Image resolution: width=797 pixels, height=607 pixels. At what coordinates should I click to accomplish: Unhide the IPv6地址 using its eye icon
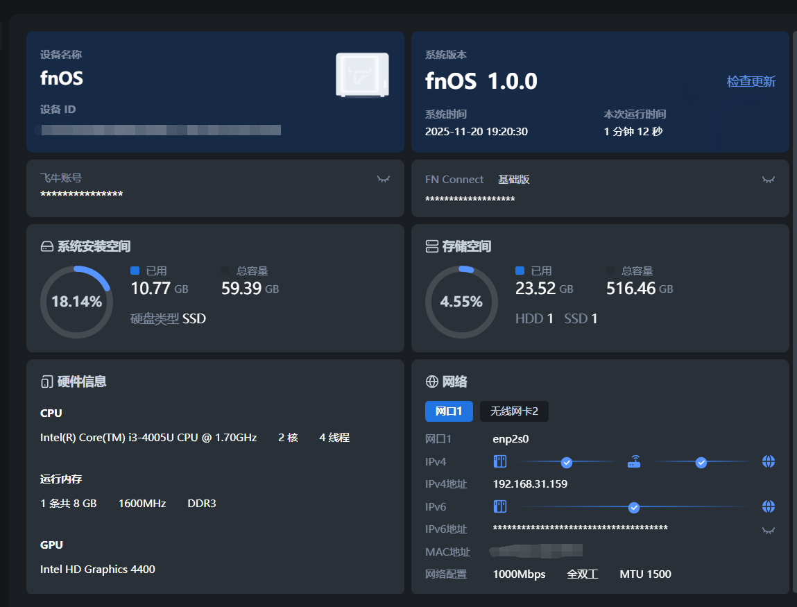click(x=768, y=531)
